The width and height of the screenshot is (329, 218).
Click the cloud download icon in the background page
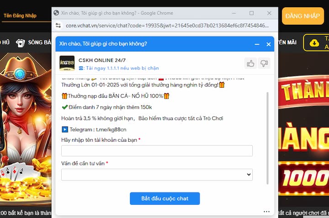coord(314,43)
